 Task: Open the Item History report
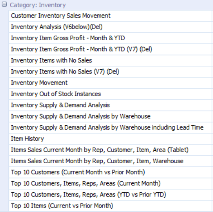(x=110, y=139)
